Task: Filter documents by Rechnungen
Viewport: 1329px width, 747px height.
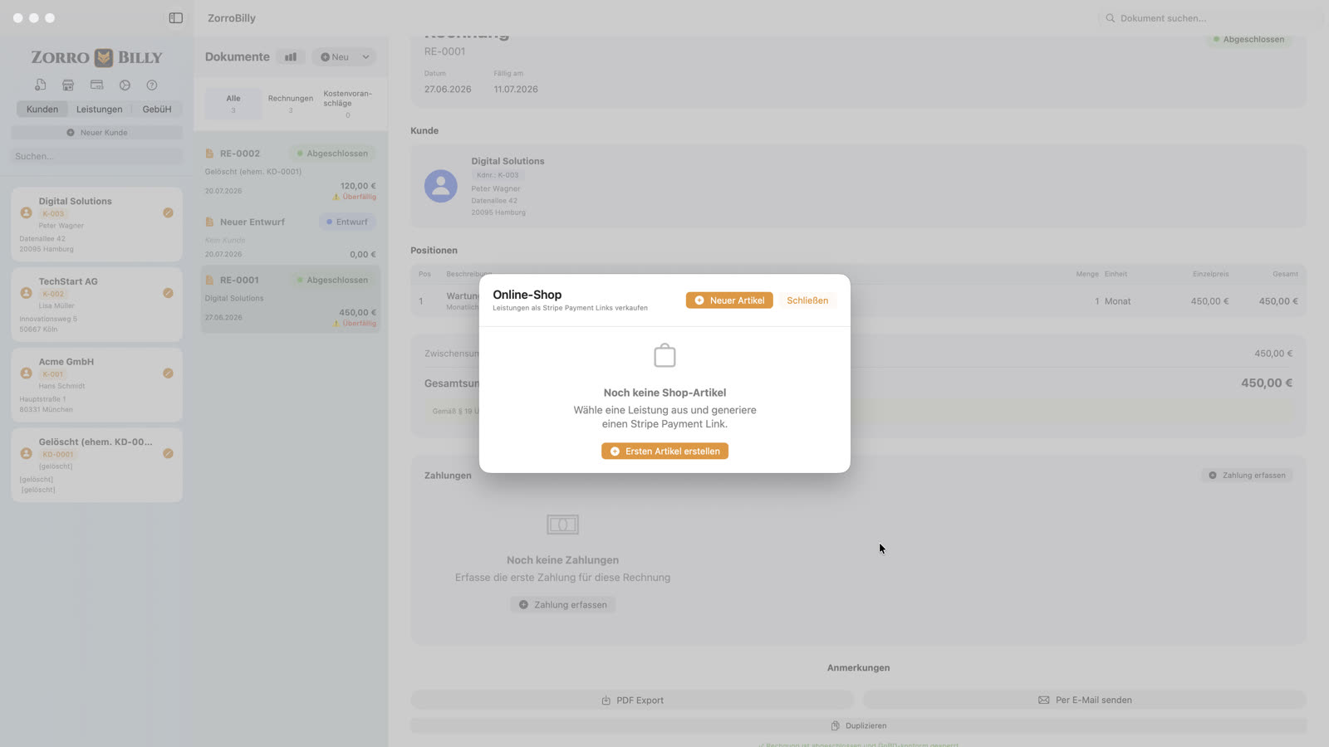Action: tap(291, 104)
